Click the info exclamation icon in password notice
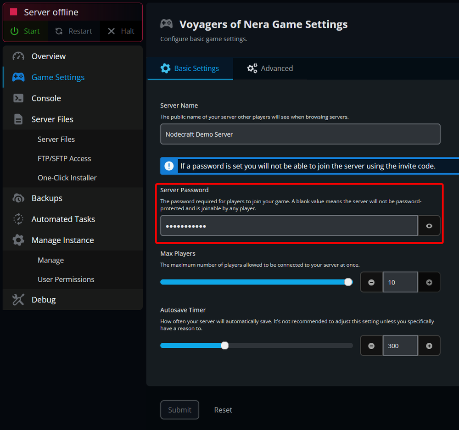459x430 pixels. (169, 166)
